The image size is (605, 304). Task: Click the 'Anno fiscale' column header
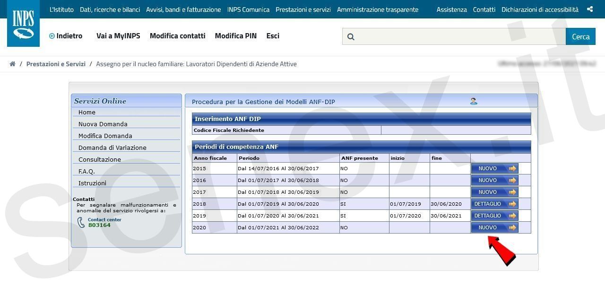(x=210, y=158)
